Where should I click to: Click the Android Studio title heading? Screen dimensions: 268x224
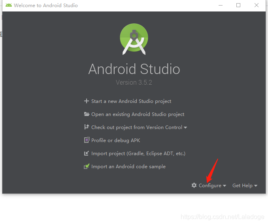click(x=134, y=69)
